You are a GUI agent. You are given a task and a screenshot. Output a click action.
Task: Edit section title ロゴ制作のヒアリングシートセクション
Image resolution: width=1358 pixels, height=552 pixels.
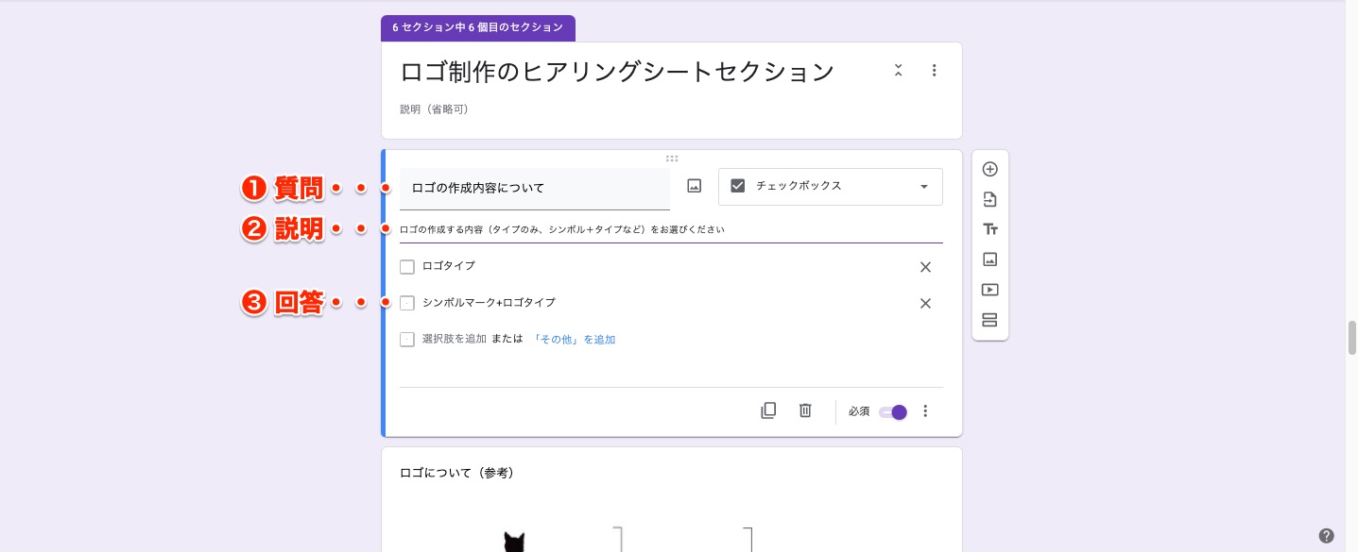click(617, 72)
